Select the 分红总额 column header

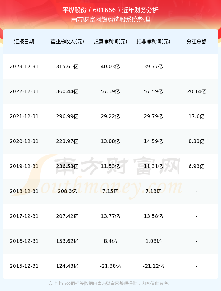pos(197,42)
